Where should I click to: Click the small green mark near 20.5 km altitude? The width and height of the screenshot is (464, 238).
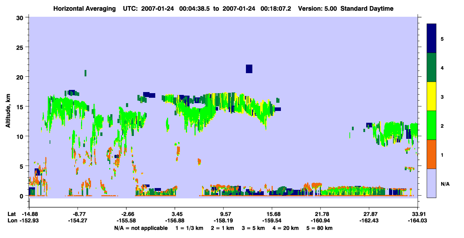(x=85, y=73)
